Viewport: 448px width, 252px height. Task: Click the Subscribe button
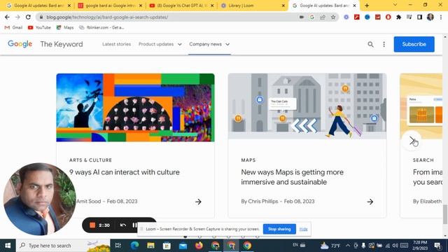coord(414,44)
